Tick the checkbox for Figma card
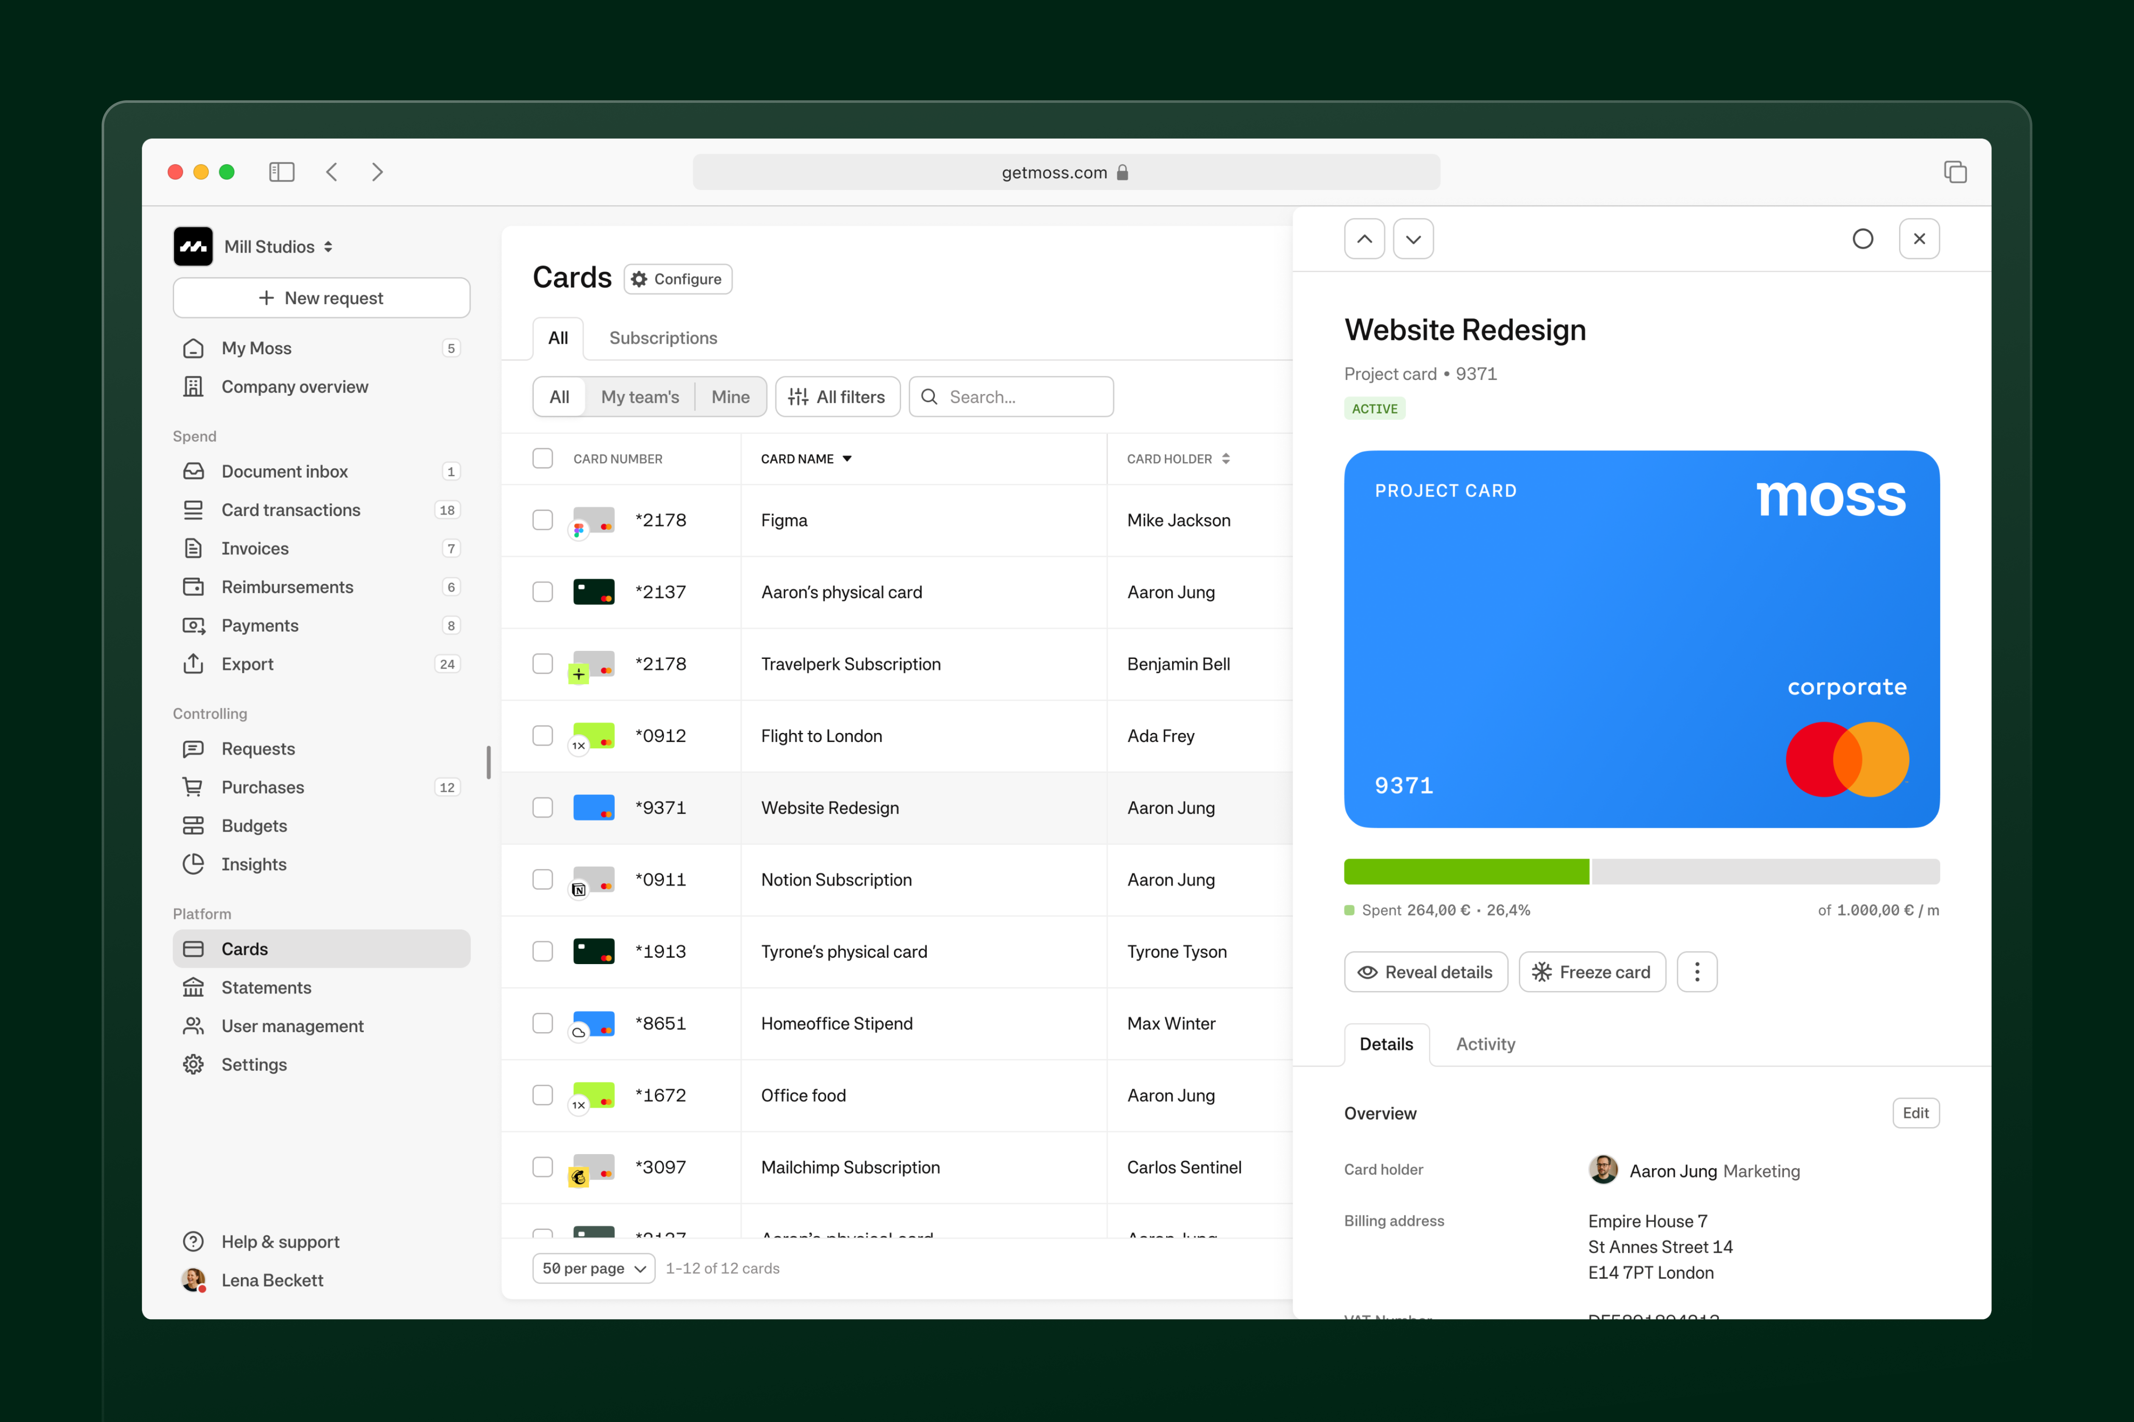The image size is (2134, 1422). (542, 520)
